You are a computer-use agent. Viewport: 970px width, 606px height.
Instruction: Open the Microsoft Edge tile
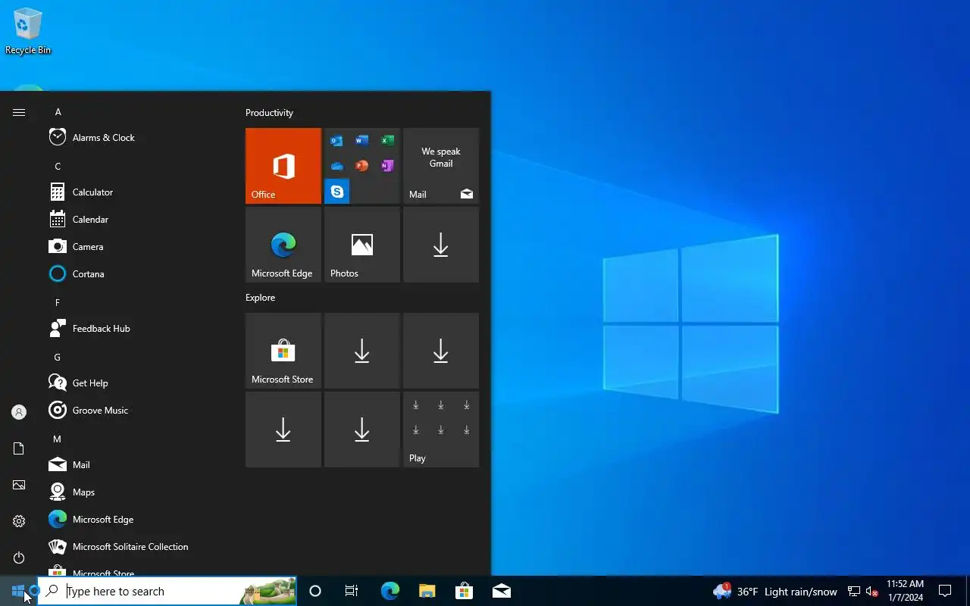(x=283, y=245)
